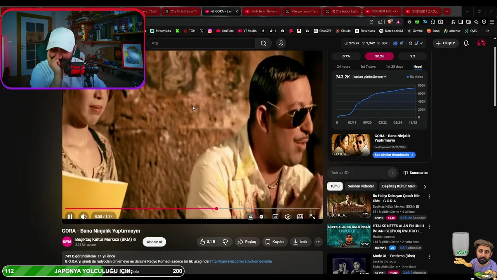This screenshot has height=280, width=497.
Task: Select Beşiktaş Kültür Merkezi filter chip
Action: click(x=399, y=186)
